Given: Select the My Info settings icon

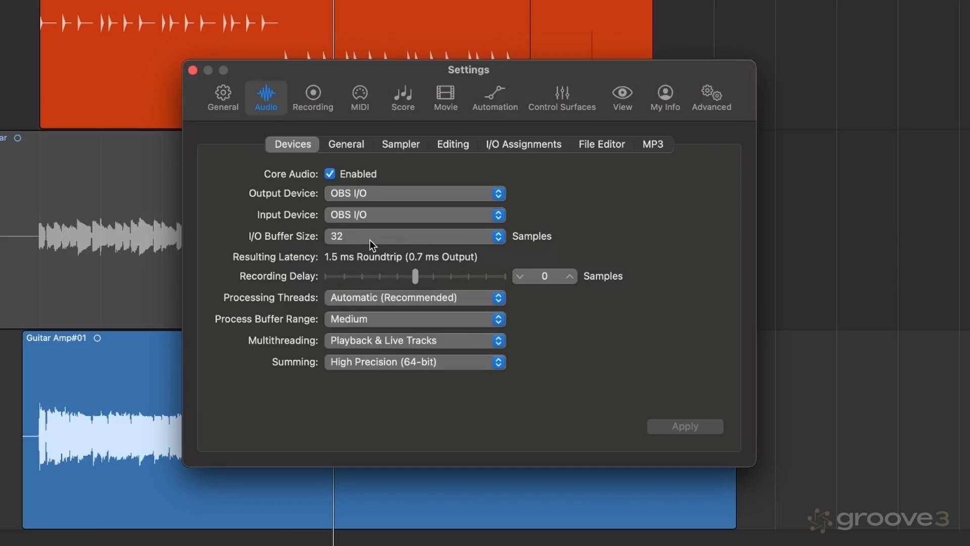Looking at the screenshot, I should (664, 98).
